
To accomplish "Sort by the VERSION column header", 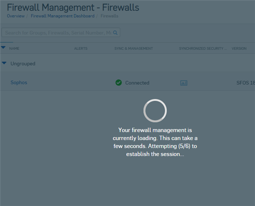I will click(239, 49).
